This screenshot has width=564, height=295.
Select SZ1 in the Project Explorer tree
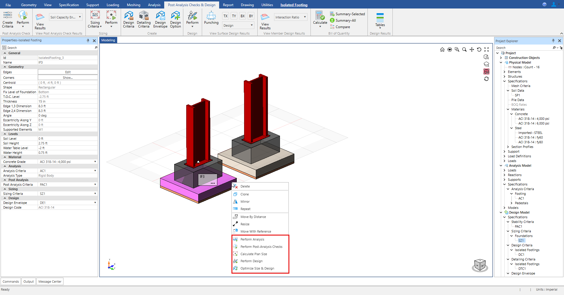(x=521, y=241)
